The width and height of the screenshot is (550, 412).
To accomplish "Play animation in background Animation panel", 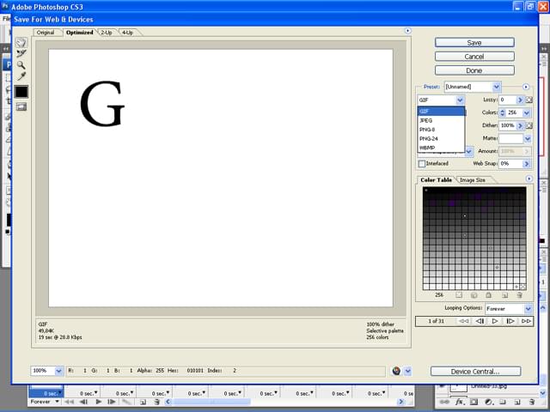I will click(x=99, y=402).
